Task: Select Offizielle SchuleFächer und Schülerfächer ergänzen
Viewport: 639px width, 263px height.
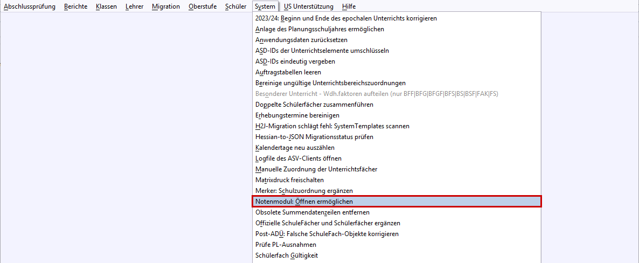Action: point(397,223)
